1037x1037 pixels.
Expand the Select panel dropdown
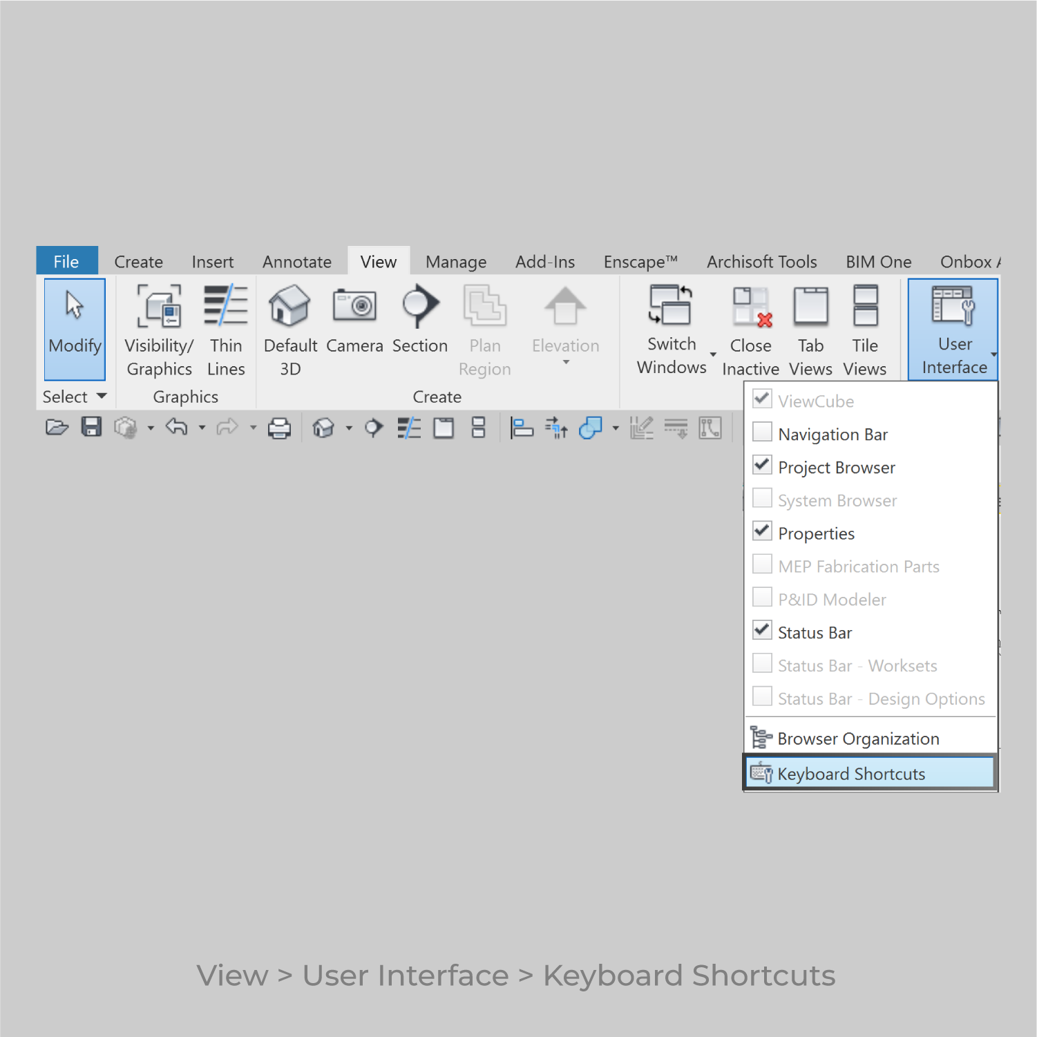pos(100,396)
